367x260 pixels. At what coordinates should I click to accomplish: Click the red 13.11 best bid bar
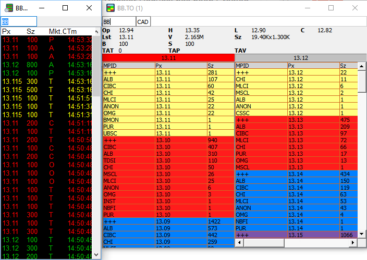click(168, 58)
